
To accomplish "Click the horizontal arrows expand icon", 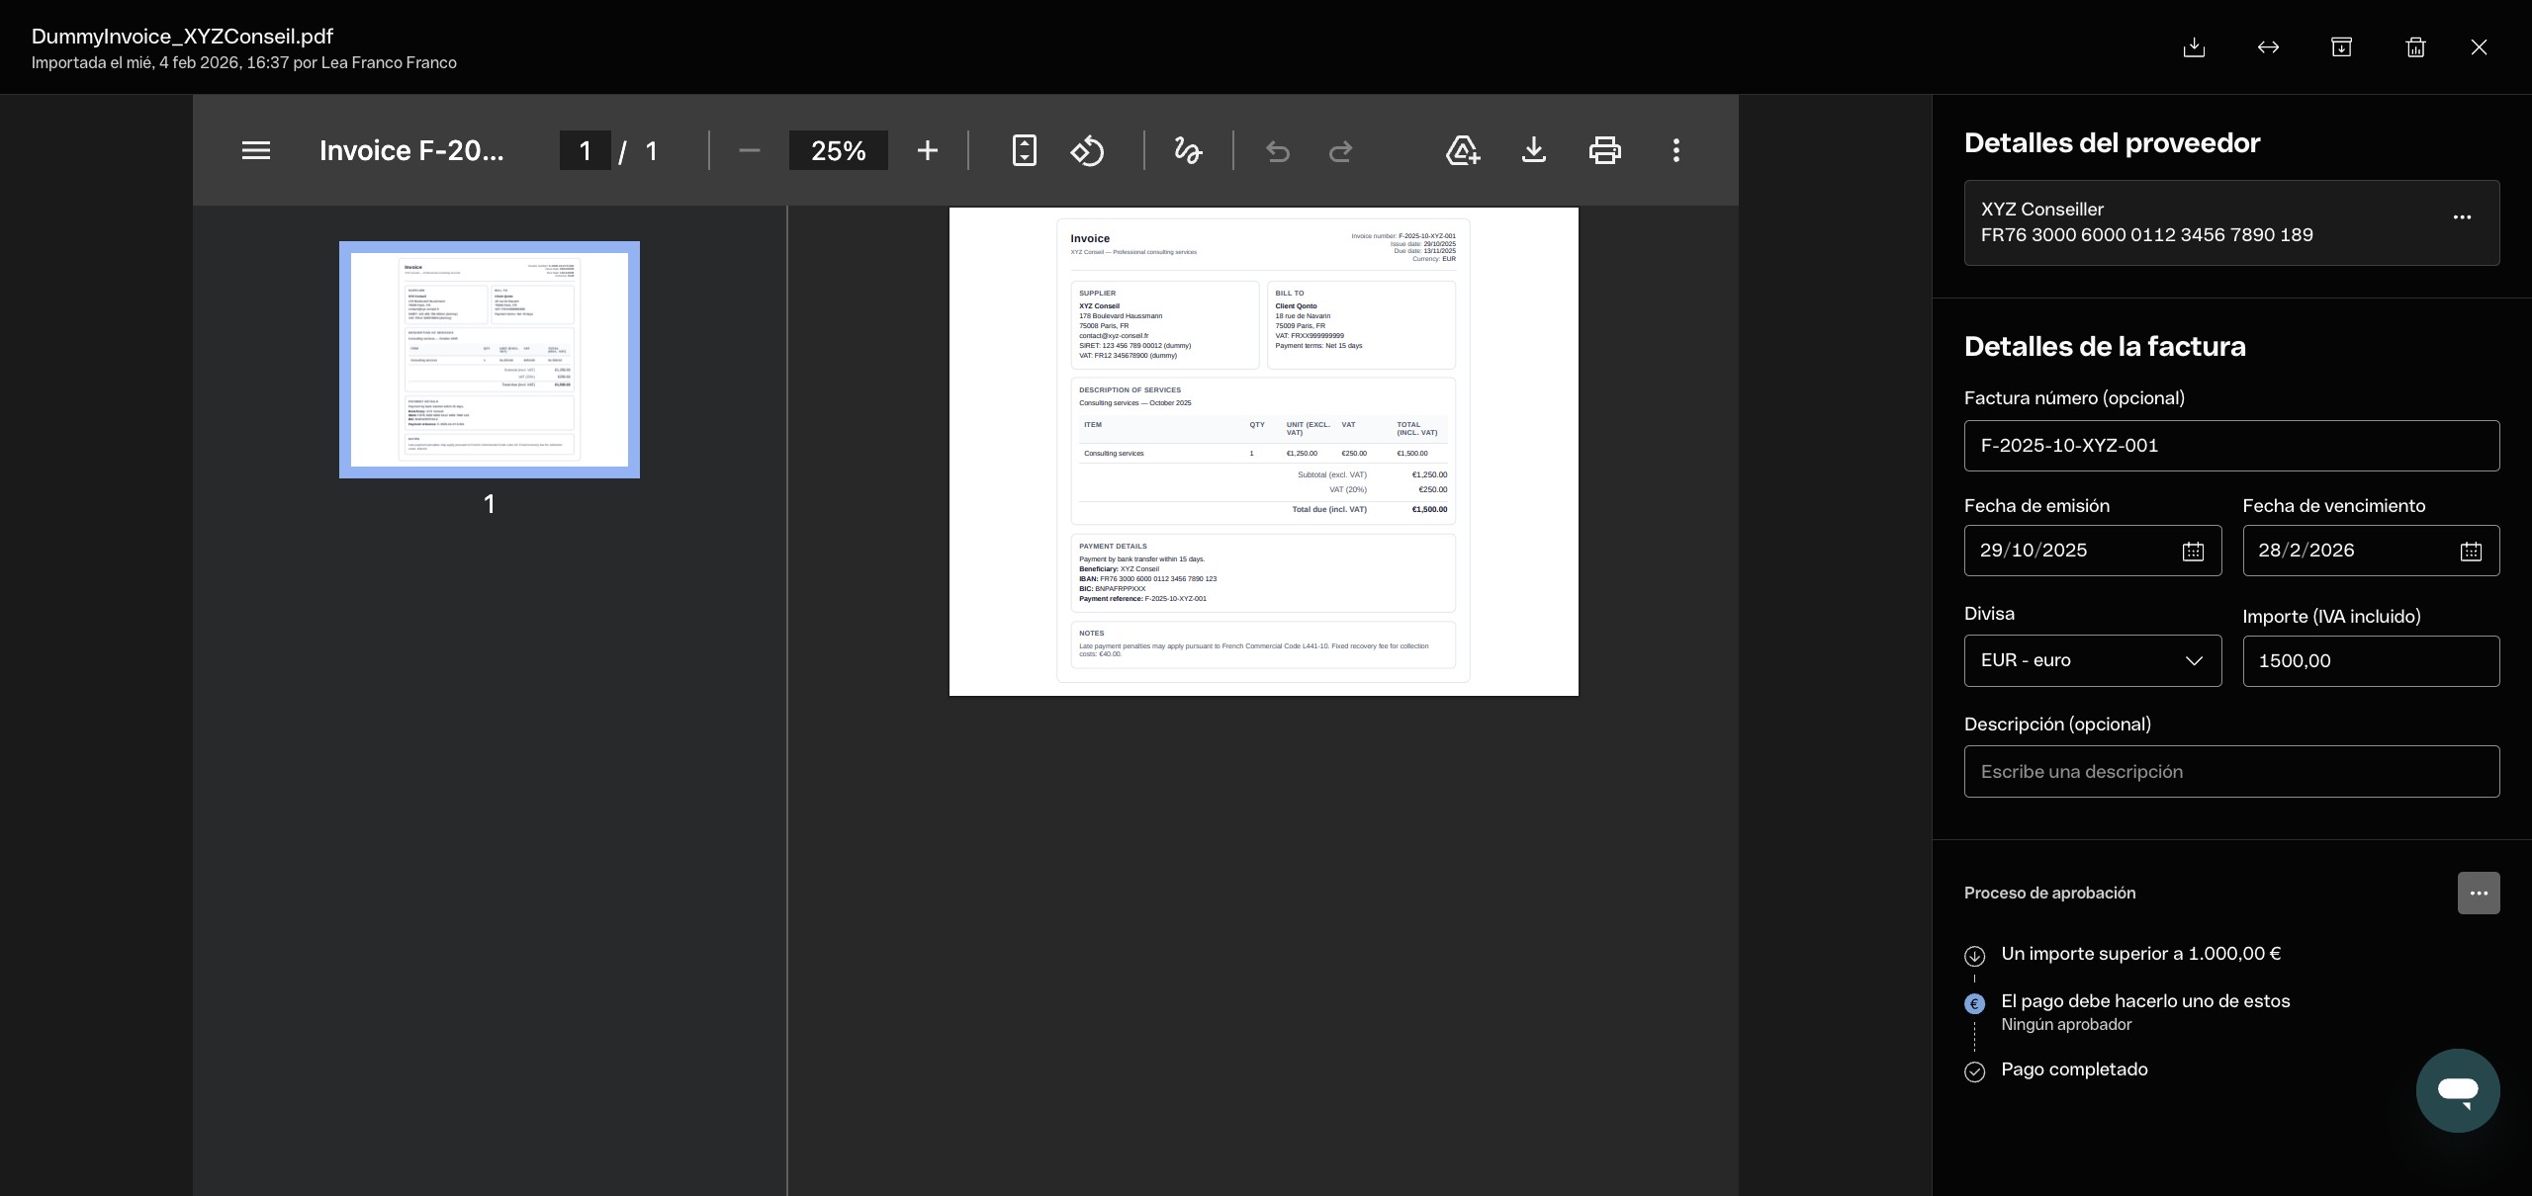I will (x=2268, y=47).
